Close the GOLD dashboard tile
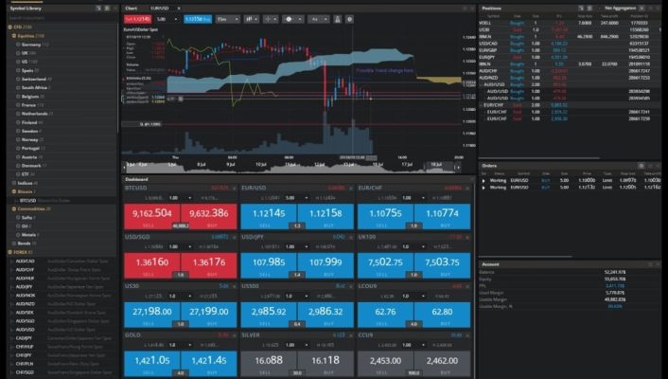 click(x=234, y=336)
